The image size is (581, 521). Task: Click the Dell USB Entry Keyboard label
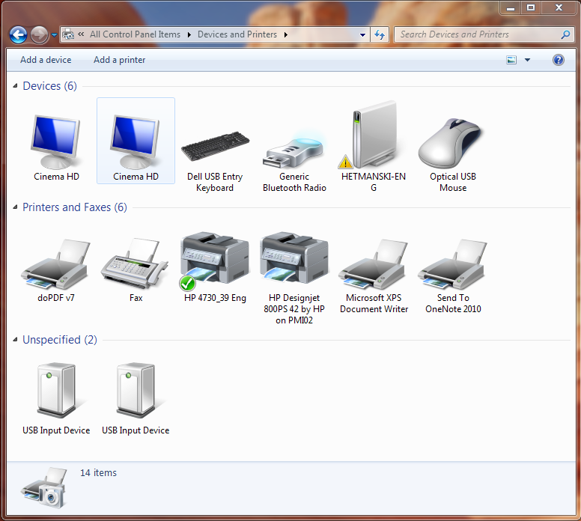[x=215, y=182]
